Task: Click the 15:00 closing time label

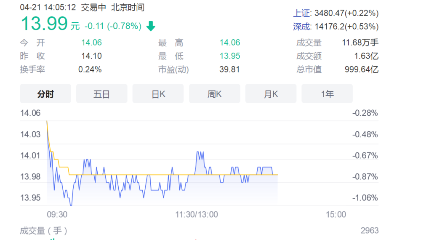Action: [336, 214]
